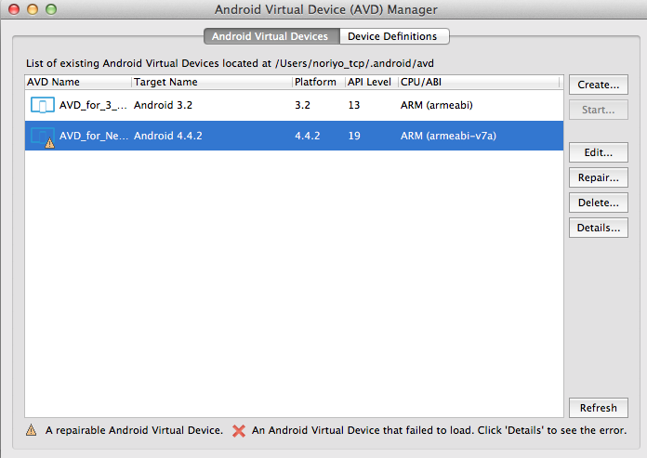
Task: Click API level 13 cell
Action: coord(354,105)
